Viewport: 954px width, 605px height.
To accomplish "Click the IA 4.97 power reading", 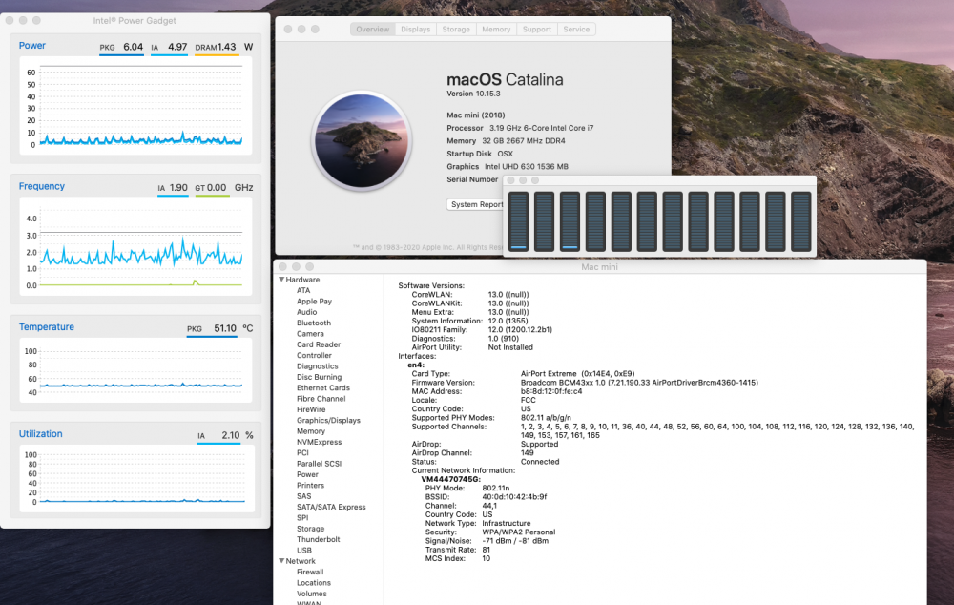I will click(169, 48).
